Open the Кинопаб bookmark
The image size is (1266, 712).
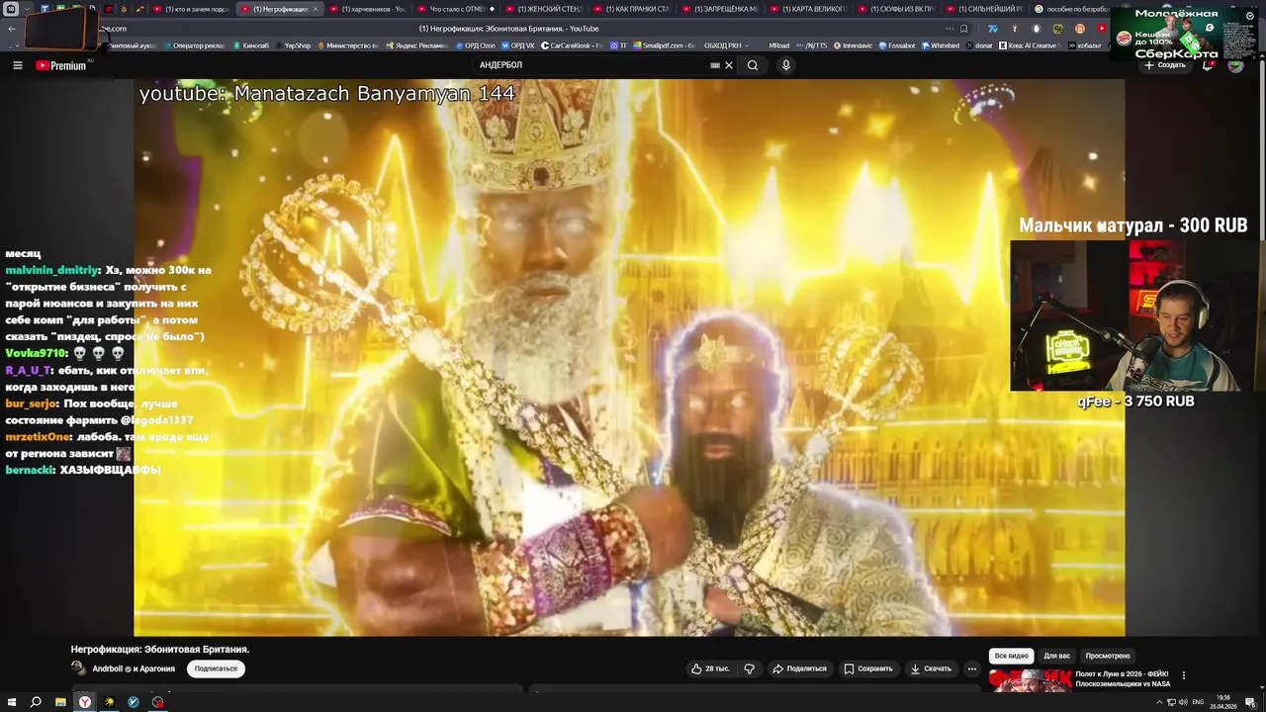250,45
